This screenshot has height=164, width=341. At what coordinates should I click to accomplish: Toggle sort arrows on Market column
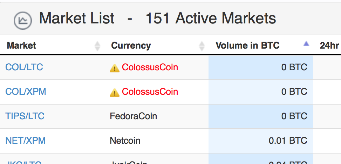[97, 46]
